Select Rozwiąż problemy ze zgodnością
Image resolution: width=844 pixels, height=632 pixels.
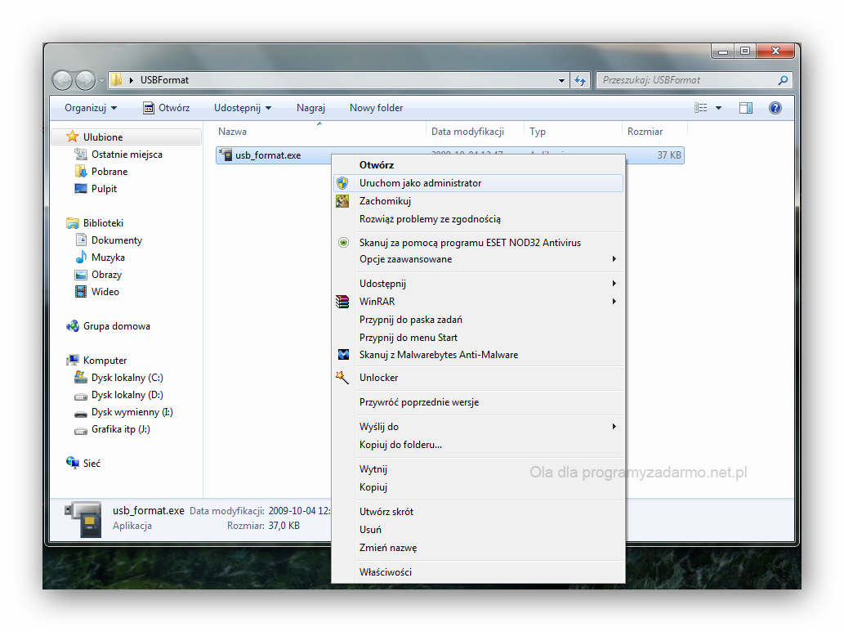coord(478,219)
